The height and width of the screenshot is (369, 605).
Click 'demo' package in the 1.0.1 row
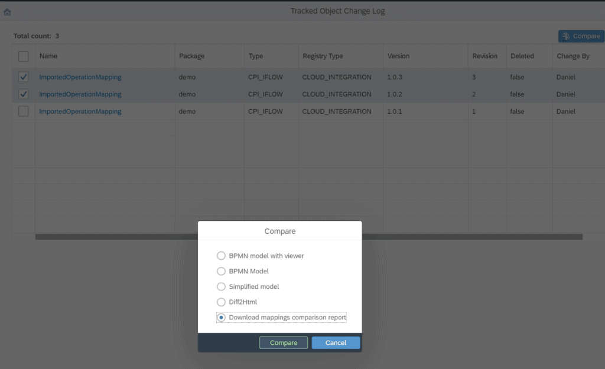click(x=187, y=112)
